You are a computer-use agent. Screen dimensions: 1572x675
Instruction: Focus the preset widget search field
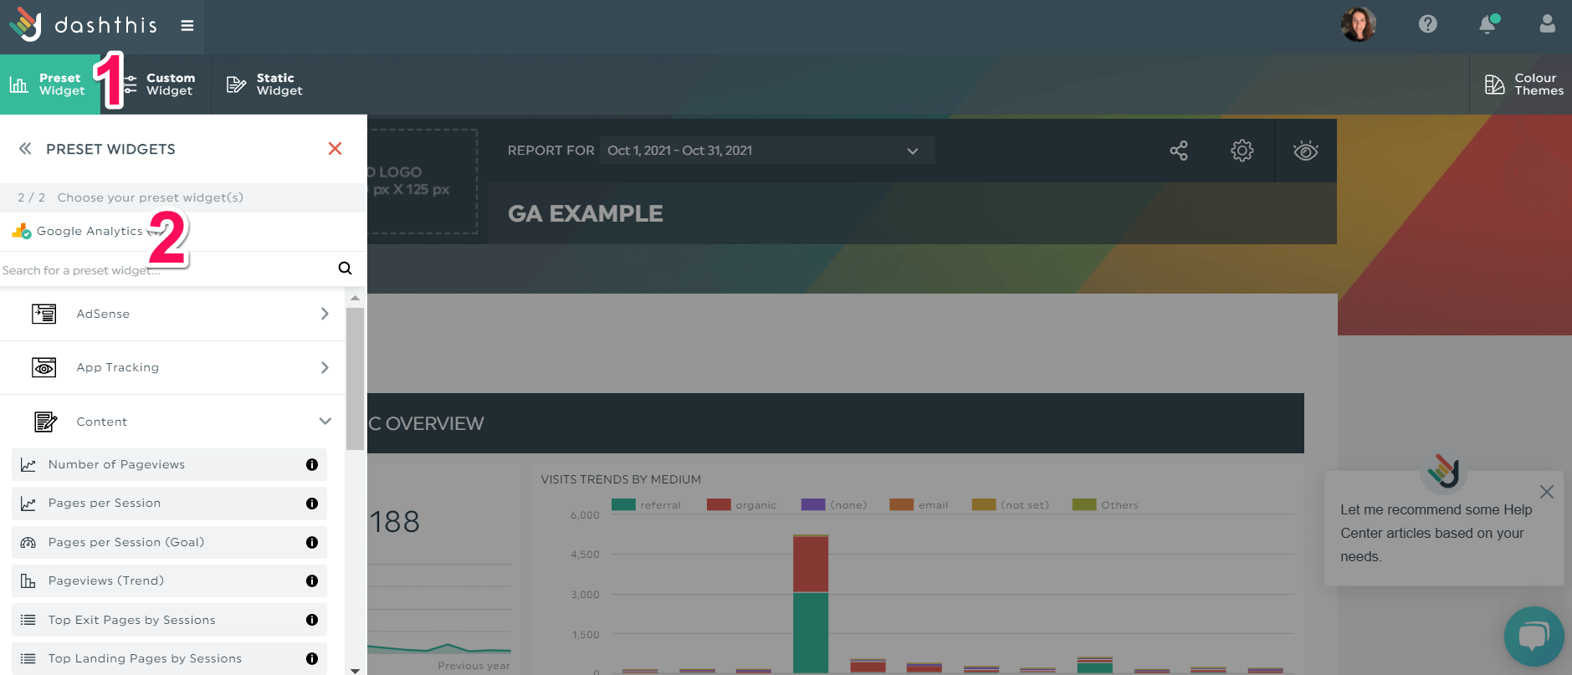coord(166,269)
